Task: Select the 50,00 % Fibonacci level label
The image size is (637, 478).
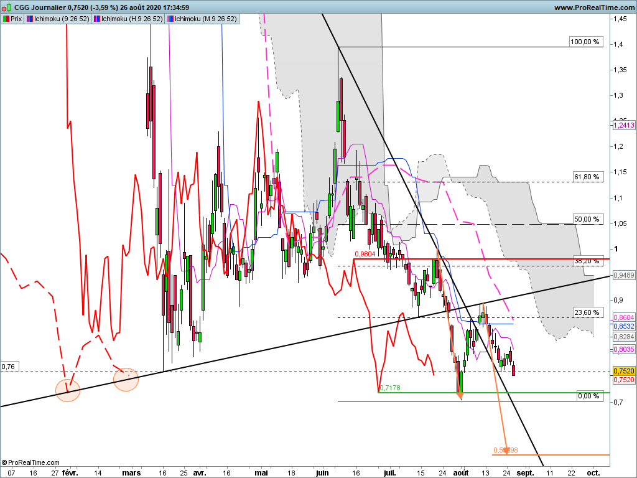Action: [587, 219]
